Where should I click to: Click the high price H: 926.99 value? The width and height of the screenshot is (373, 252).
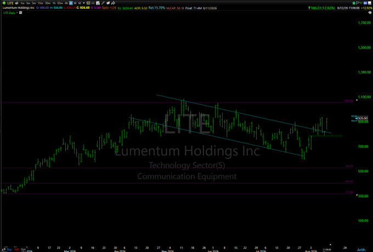(x=56, y=8)
